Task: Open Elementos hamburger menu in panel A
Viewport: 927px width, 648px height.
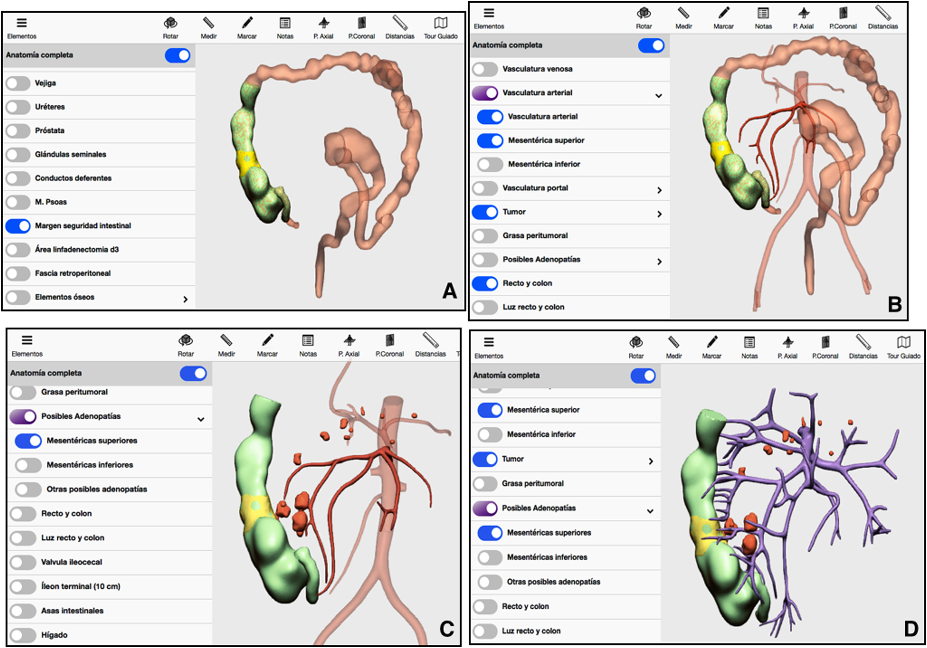Action: tap(22, 23)
